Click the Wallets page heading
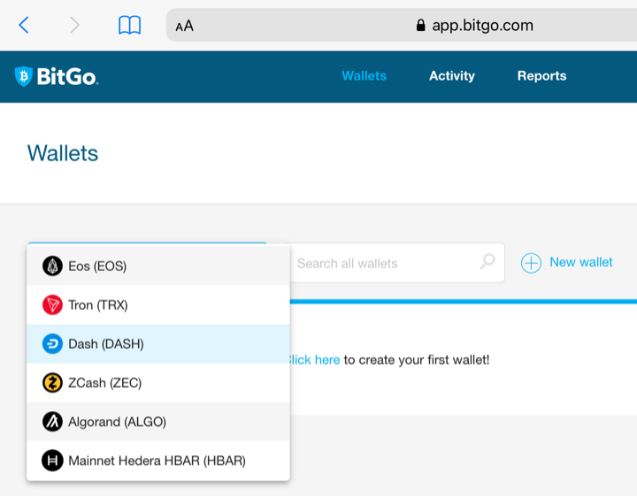The height and width of the screenshot is (496, 637). 63,153
